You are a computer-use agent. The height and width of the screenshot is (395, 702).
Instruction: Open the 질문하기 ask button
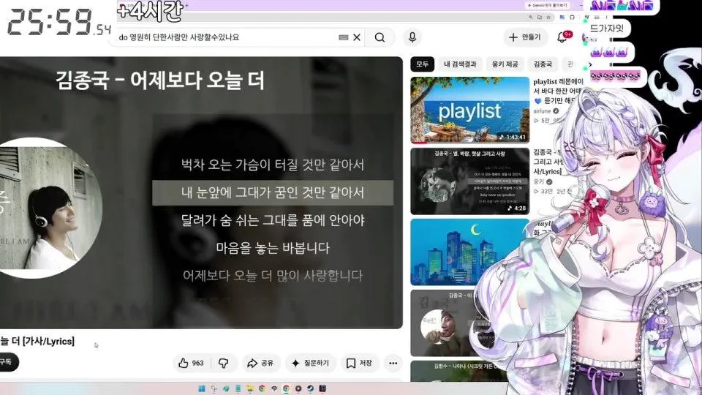310,364
